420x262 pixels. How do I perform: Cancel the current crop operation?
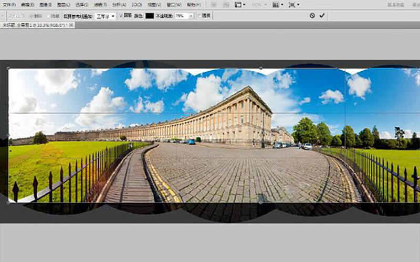click(312, 16)
